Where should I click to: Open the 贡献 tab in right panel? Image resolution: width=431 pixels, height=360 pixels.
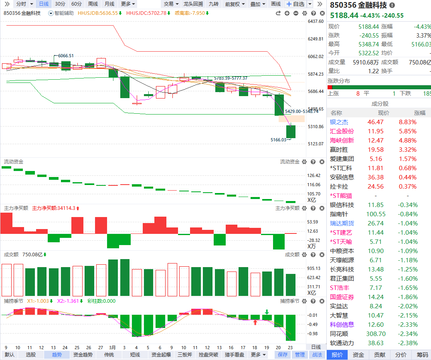click(380, 354)
